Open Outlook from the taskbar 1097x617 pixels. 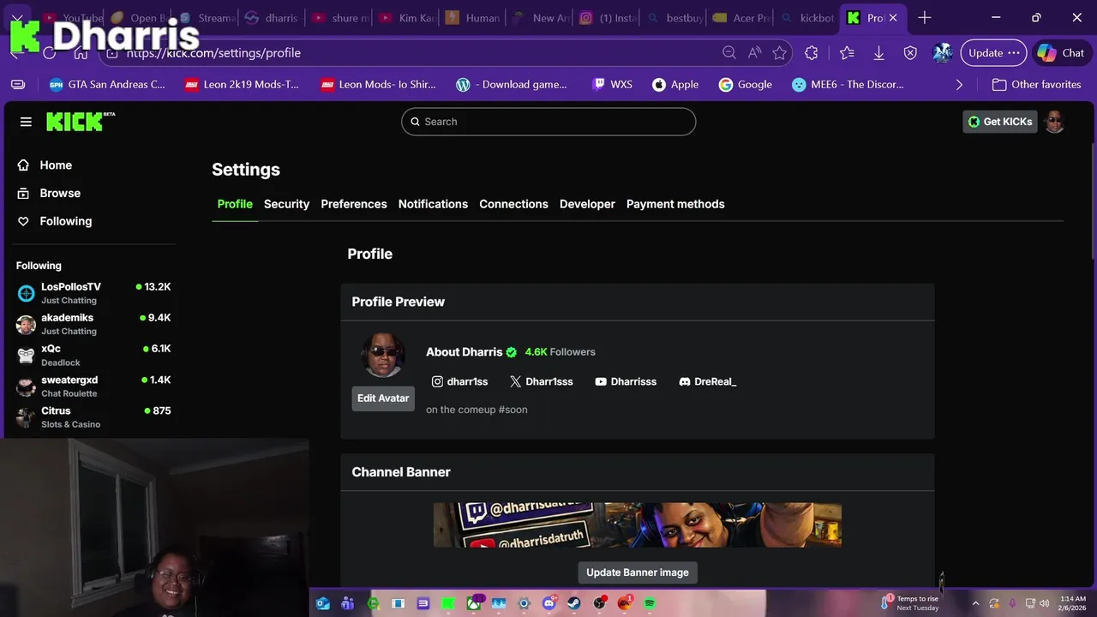pos(322,603)
